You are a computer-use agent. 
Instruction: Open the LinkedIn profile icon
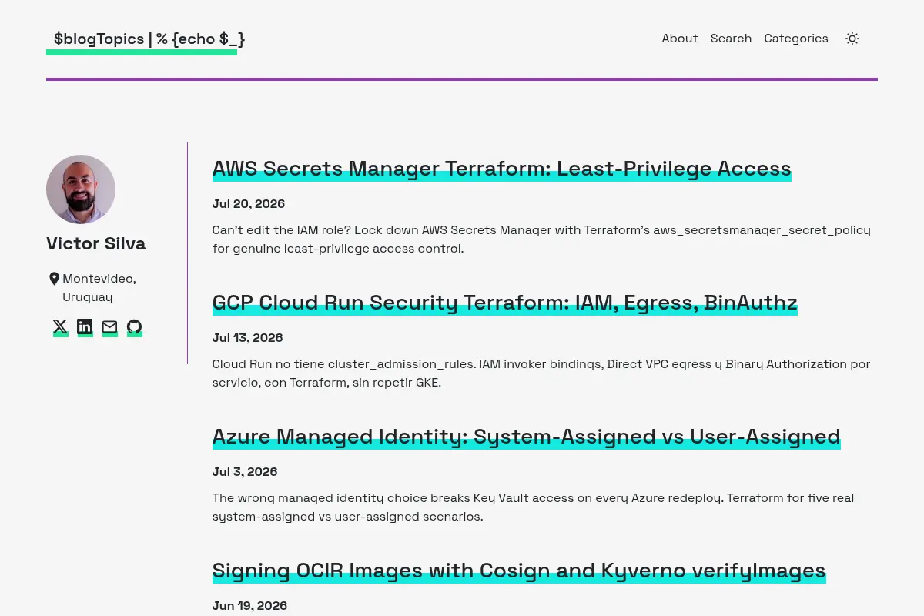coord(85,327)
